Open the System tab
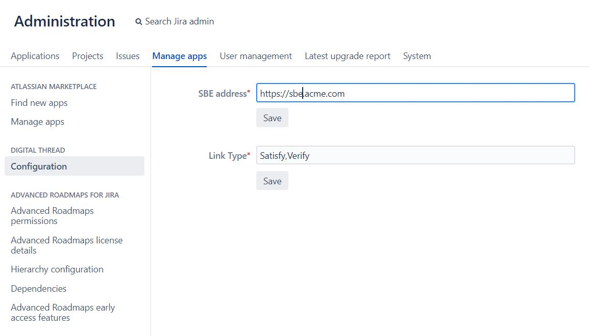The height and width of the screenshot is (336, 589). pyautogui.click(x=417, y=56)
